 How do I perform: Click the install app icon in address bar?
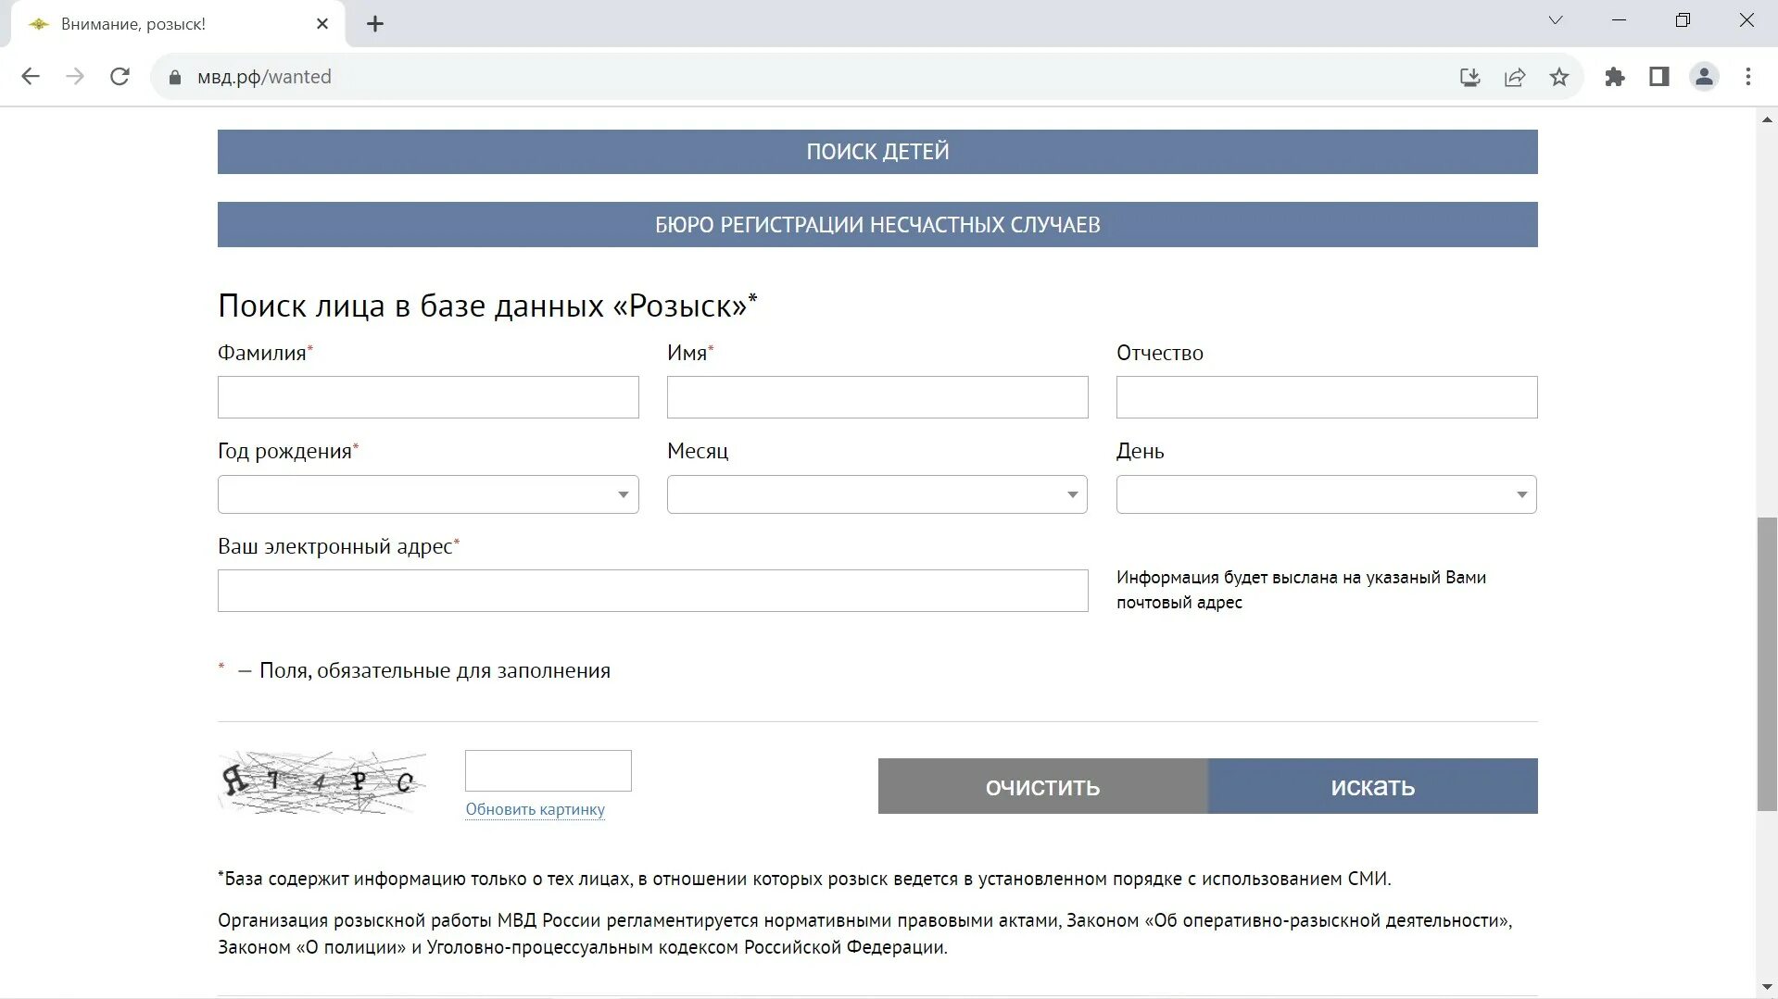click(1469, 77)
